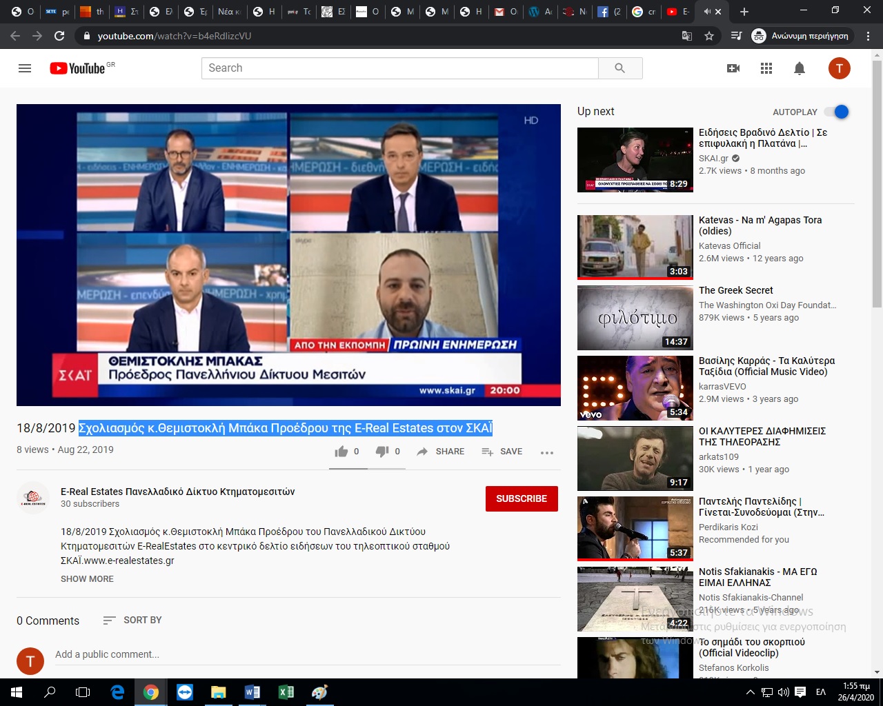The image size is (883, 706).
Task: Open Katevas - Na m' Agapas Tora video
Action: [760, 225]
